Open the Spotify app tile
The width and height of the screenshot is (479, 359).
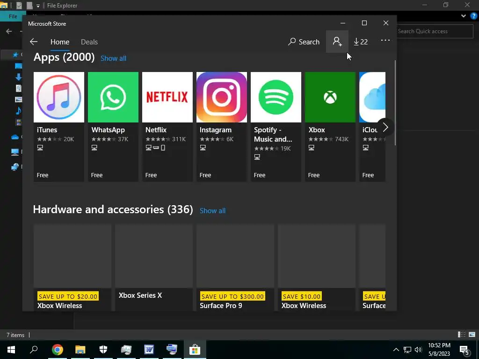276,127
